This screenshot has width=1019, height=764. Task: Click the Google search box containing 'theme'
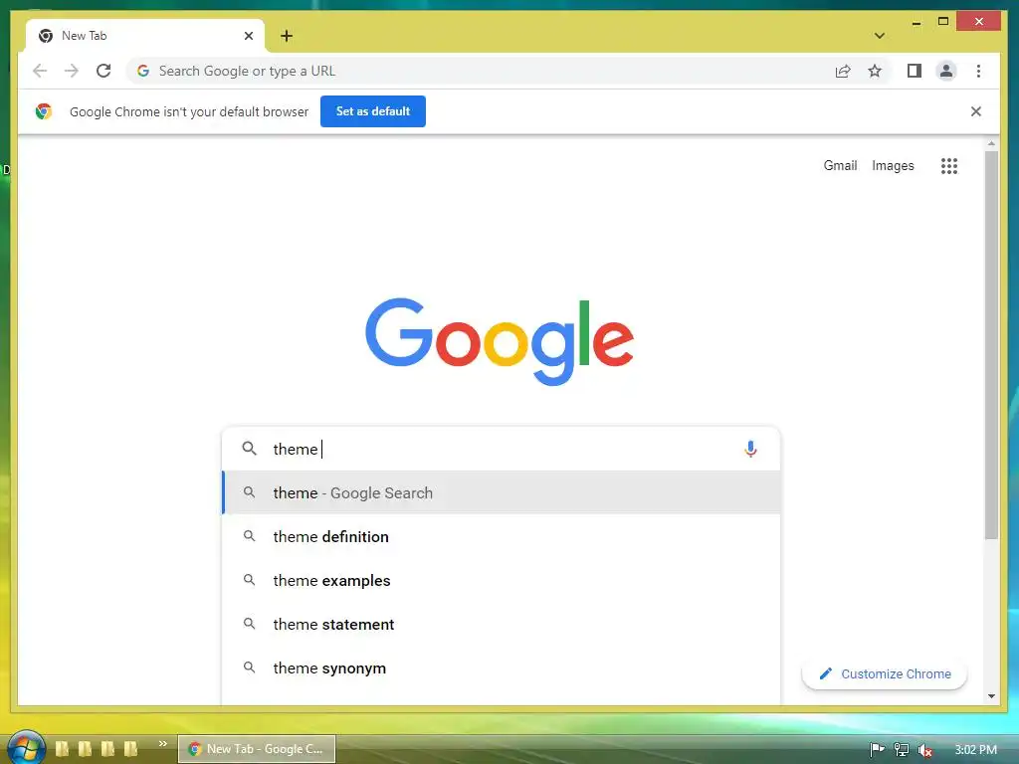pyautogui.click(x=502, y=449)
